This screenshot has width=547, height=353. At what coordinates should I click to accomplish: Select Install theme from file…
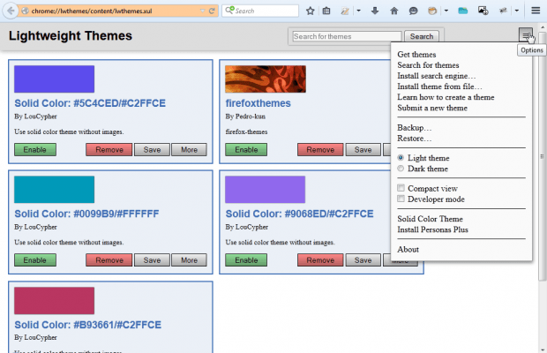[439, 86]
